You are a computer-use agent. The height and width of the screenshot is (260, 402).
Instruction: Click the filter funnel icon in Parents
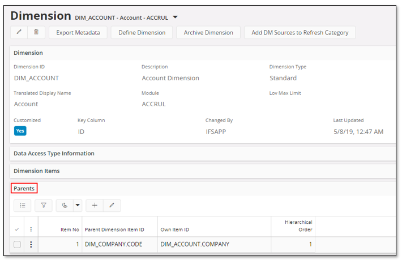[43, 206]
